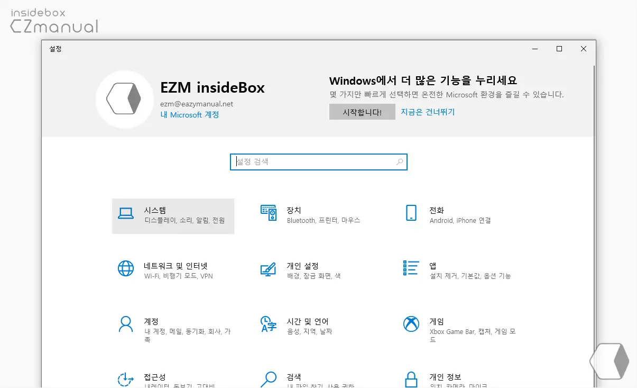Select the 검색 category title
The image size is (637, 388).
coord(294,377)
